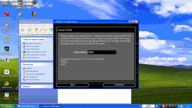
Task: Open the WinRAR archive desktop icon
Action: pos(34,15)
